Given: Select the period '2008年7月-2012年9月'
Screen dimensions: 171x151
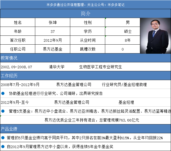Looking at the screenshot, I should 20,84.
